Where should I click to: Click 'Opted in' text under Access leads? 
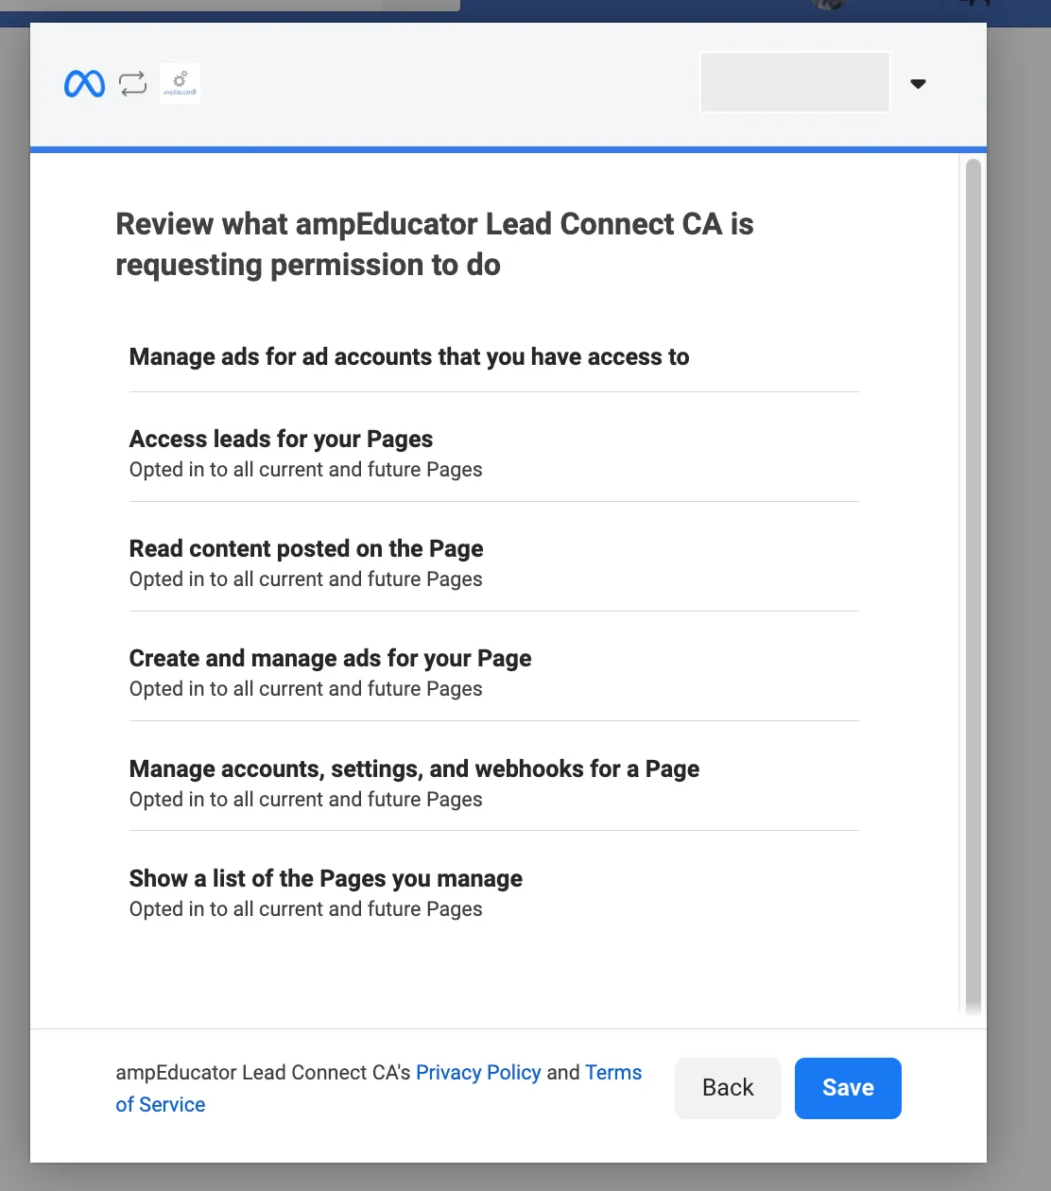point(305,470)
